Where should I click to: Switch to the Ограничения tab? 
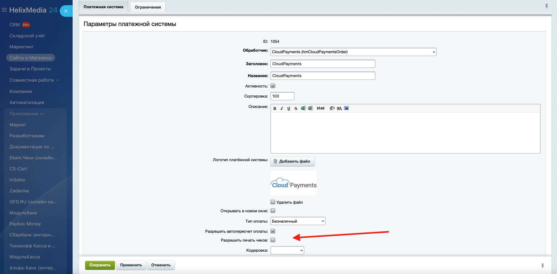click(x=148, y=7)
